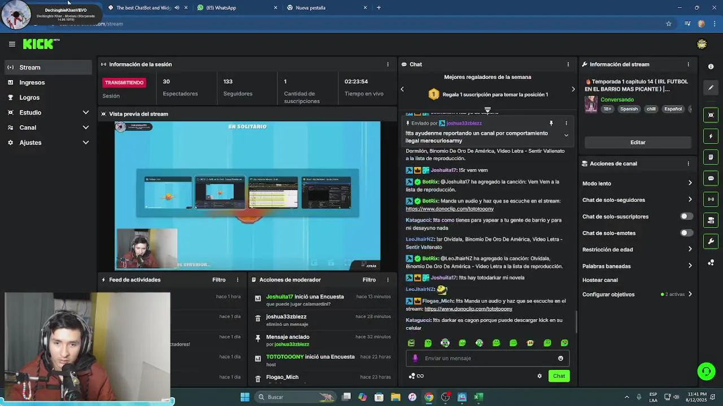
Task: Toggle the broadcast signal widget in right rail
Action: (x=711, y=199)
